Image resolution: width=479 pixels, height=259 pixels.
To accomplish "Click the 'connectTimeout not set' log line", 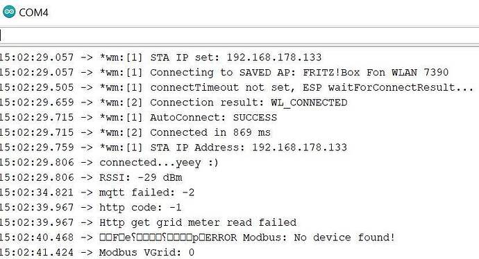I will click(x=237, y=87).
